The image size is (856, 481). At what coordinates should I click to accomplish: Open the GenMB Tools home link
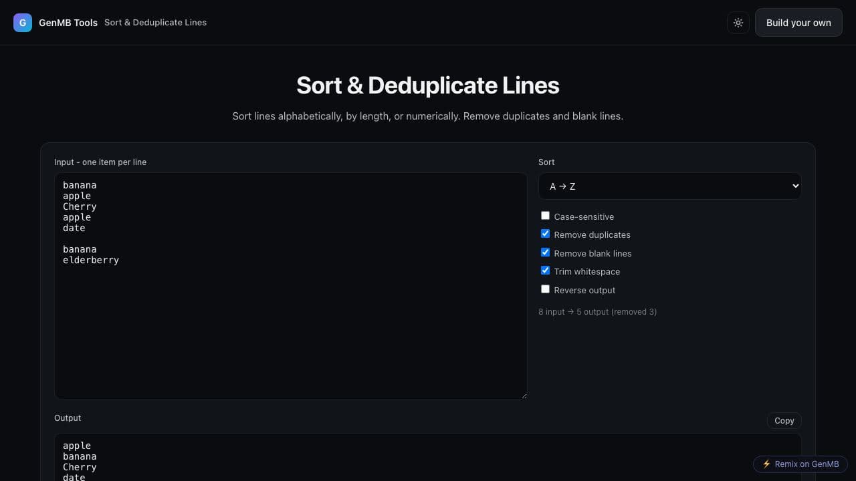(56, 23)
